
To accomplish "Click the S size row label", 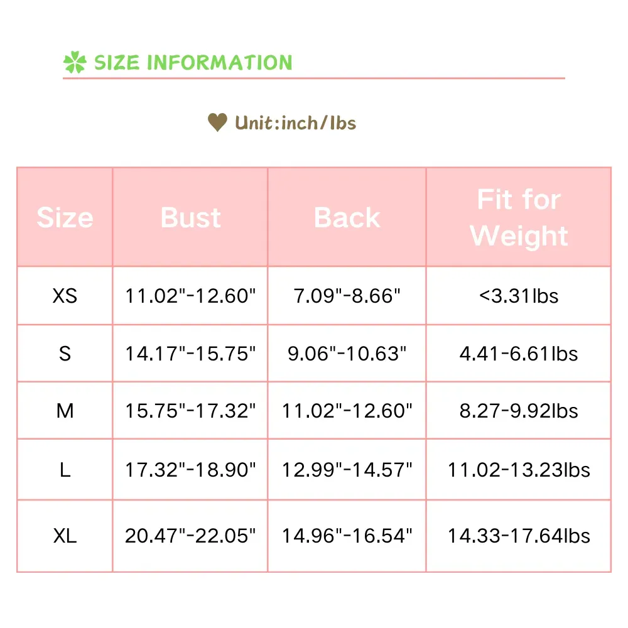I will [65, 354].
